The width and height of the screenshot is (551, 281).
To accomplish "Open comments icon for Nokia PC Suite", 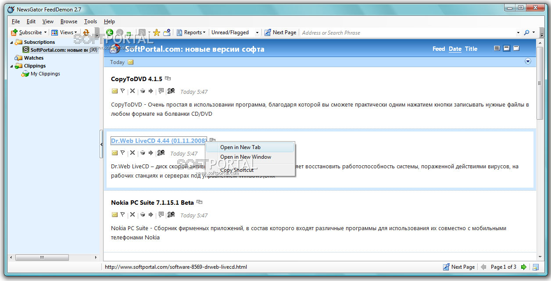I will pos(161,215).
